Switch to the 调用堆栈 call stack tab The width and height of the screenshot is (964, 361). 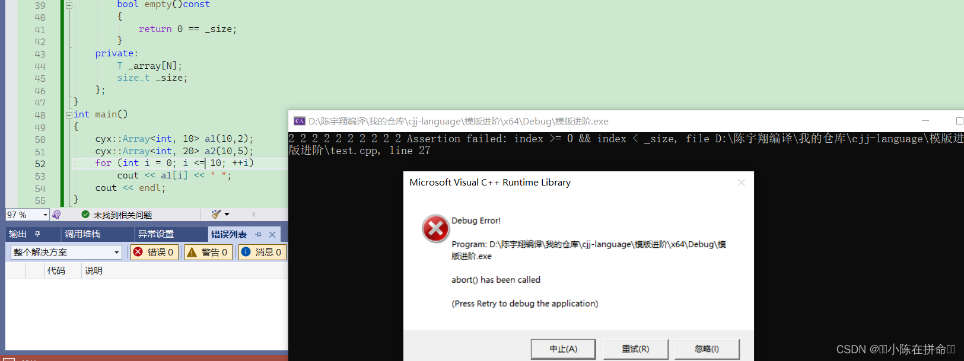[x=82, y=234]
